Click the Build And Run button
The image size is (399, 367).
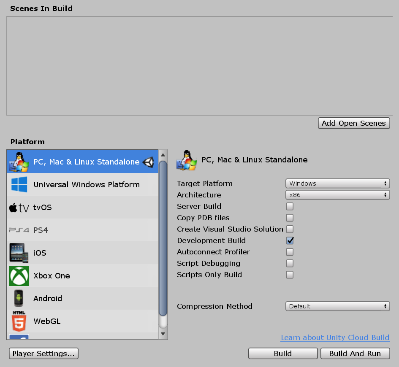[355, 354]
